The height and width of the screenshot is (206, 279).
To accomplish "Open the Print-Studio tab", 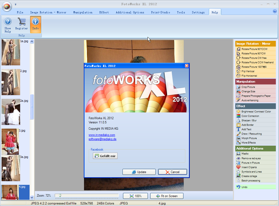I will (160, 12).
